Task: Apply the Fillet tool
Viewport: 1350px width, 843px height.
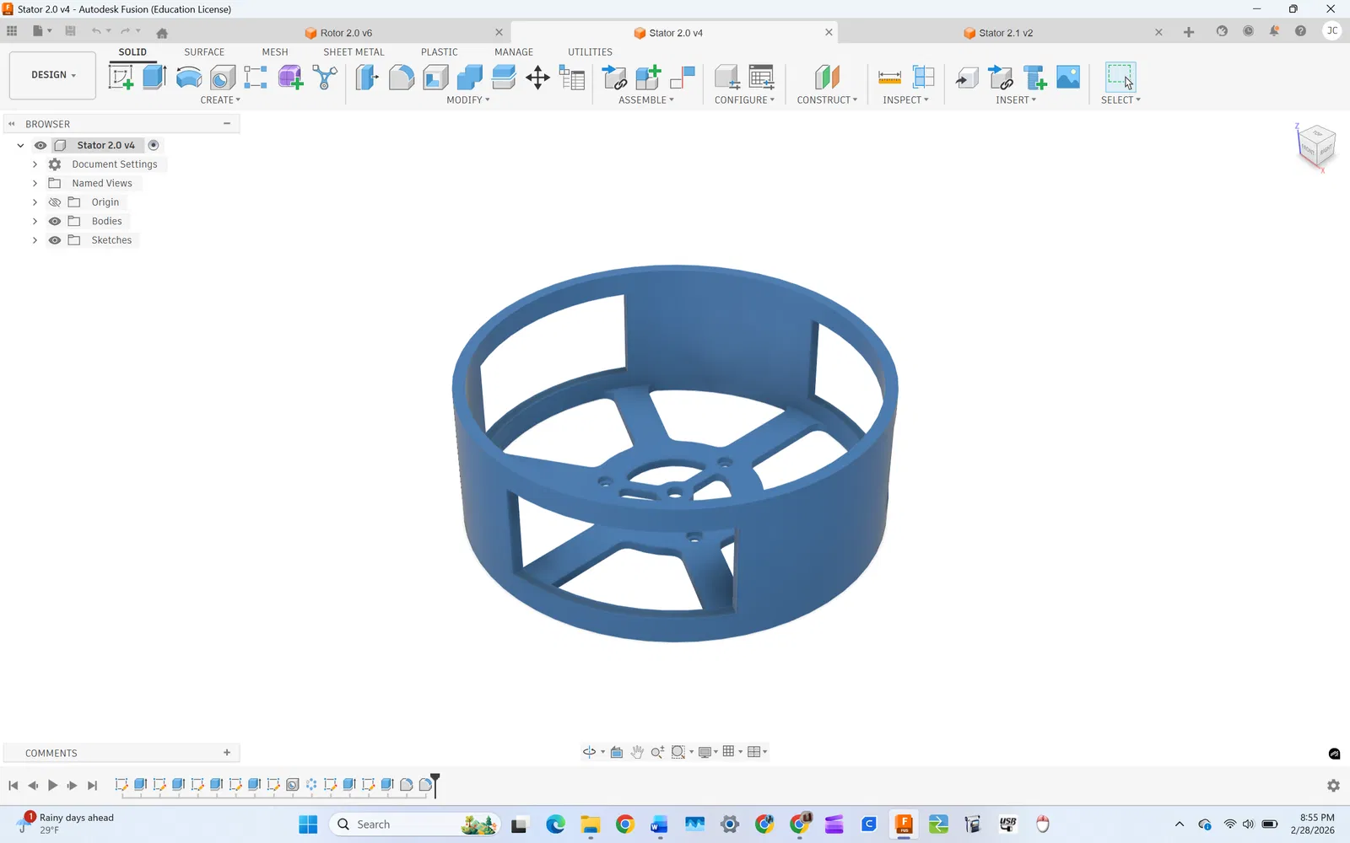Action: pyautogui.click(x=402, y=78)
